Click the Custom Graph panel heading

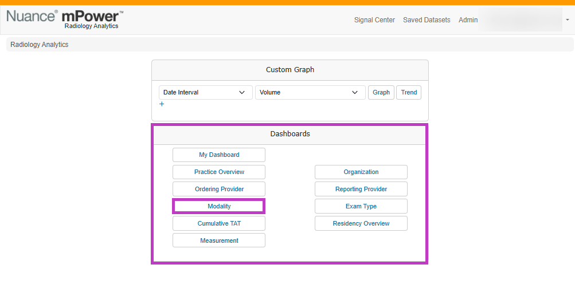tap(290, 70)
